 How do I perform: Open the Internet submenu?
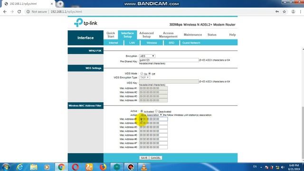(113, 43)
